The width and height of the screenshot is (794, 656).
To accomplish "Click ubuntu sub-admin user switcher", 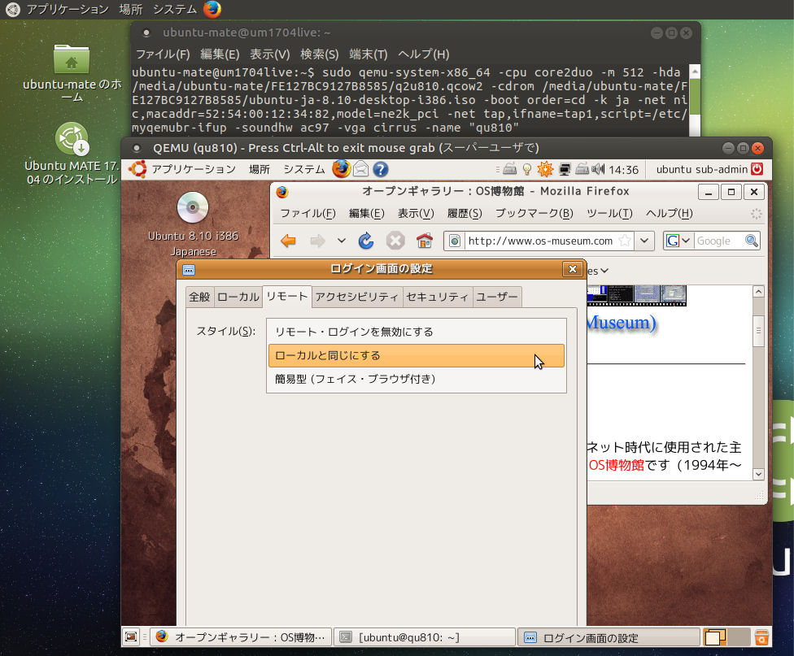I will click(x=702, y=169).
